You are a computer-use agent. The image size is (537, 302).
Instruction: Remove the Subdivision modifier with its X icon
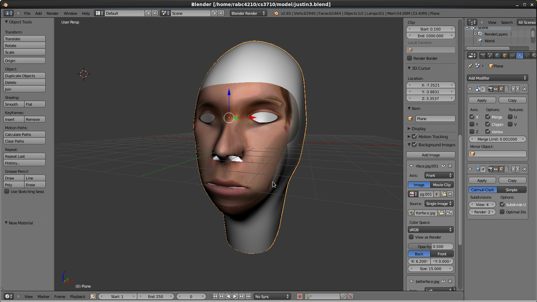[525, 169]
